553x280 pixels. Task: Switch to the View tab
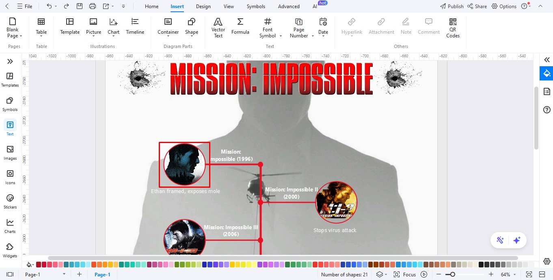(229, 6)
